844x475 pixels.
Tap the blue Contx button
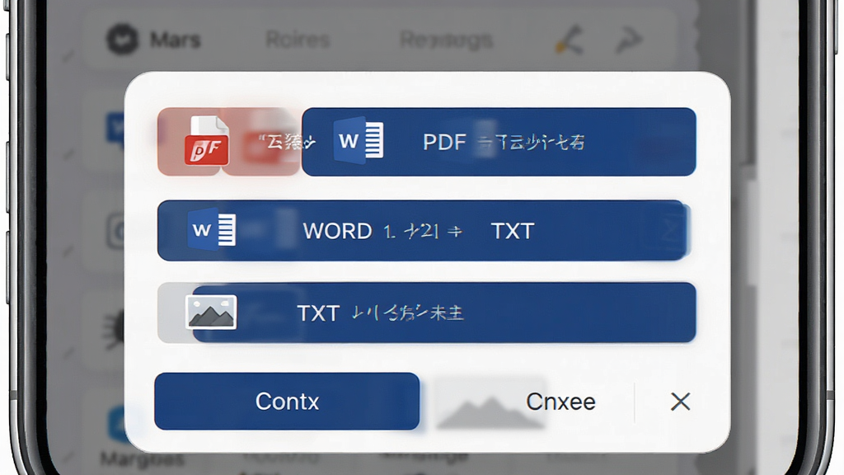(x=287, y=402)
